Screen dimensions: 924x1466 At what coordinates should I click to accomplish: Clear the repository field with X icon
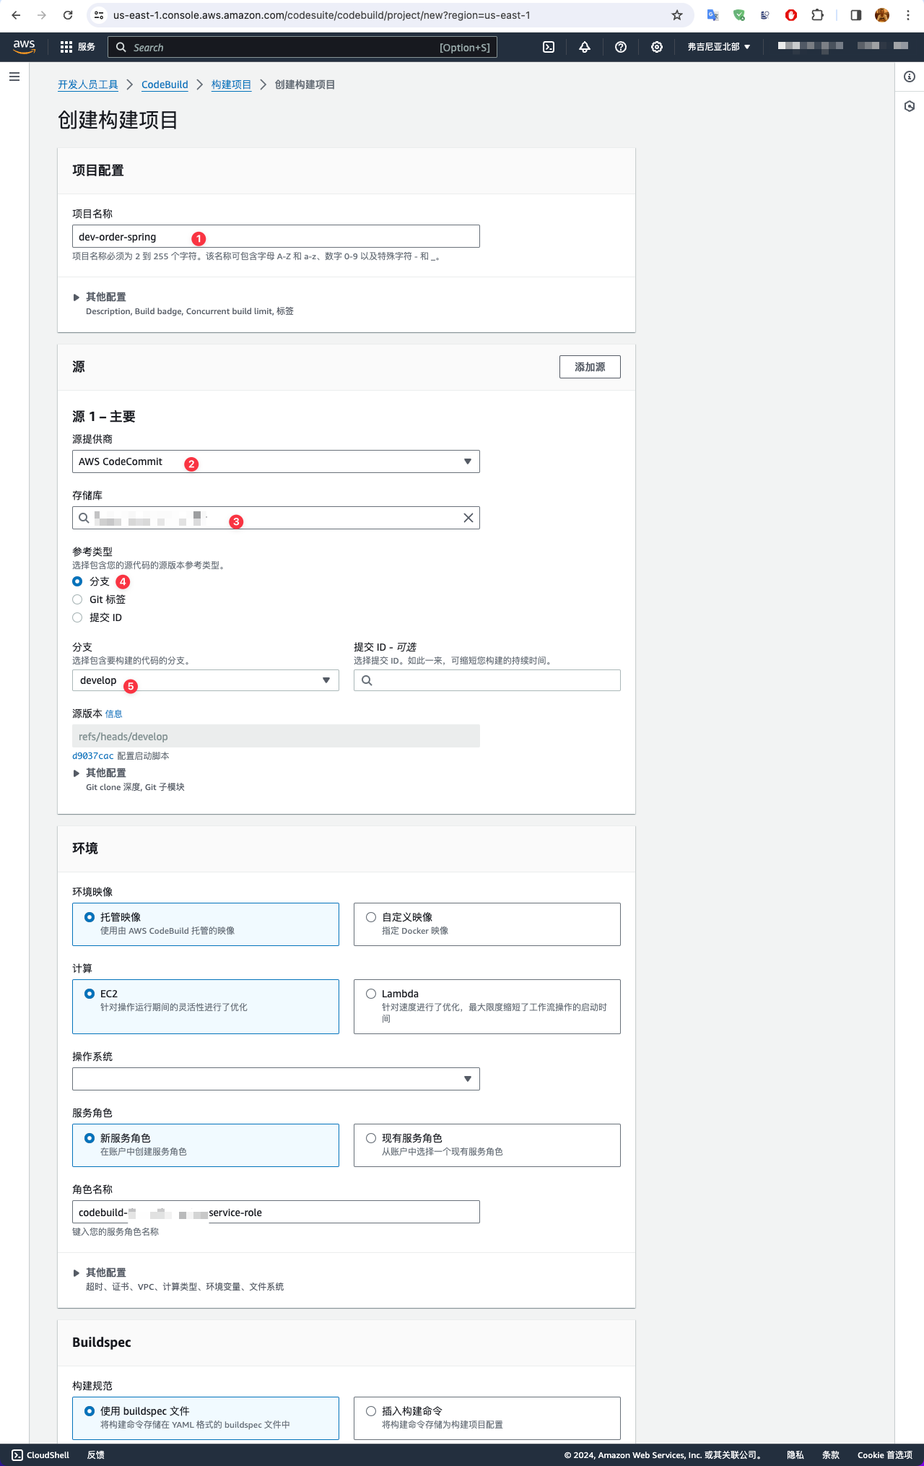click(468, 518)
